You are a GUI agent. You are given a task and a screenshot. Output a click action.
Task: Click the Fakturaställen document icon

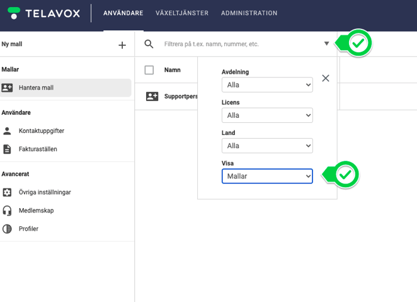tap(8, 149)
